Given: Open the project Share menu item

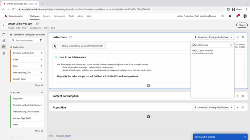Looking at the screenshot, I should [x=46, y=28].
